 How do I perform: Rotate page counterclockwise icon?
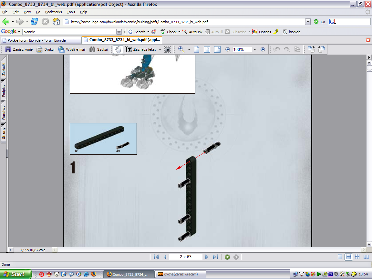322,49
